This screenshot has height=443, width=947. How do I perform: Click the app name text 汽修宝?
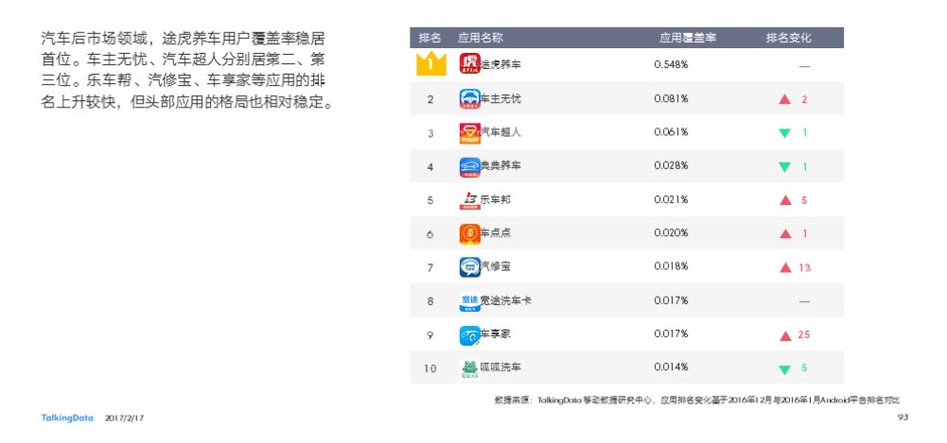point(496,265)
